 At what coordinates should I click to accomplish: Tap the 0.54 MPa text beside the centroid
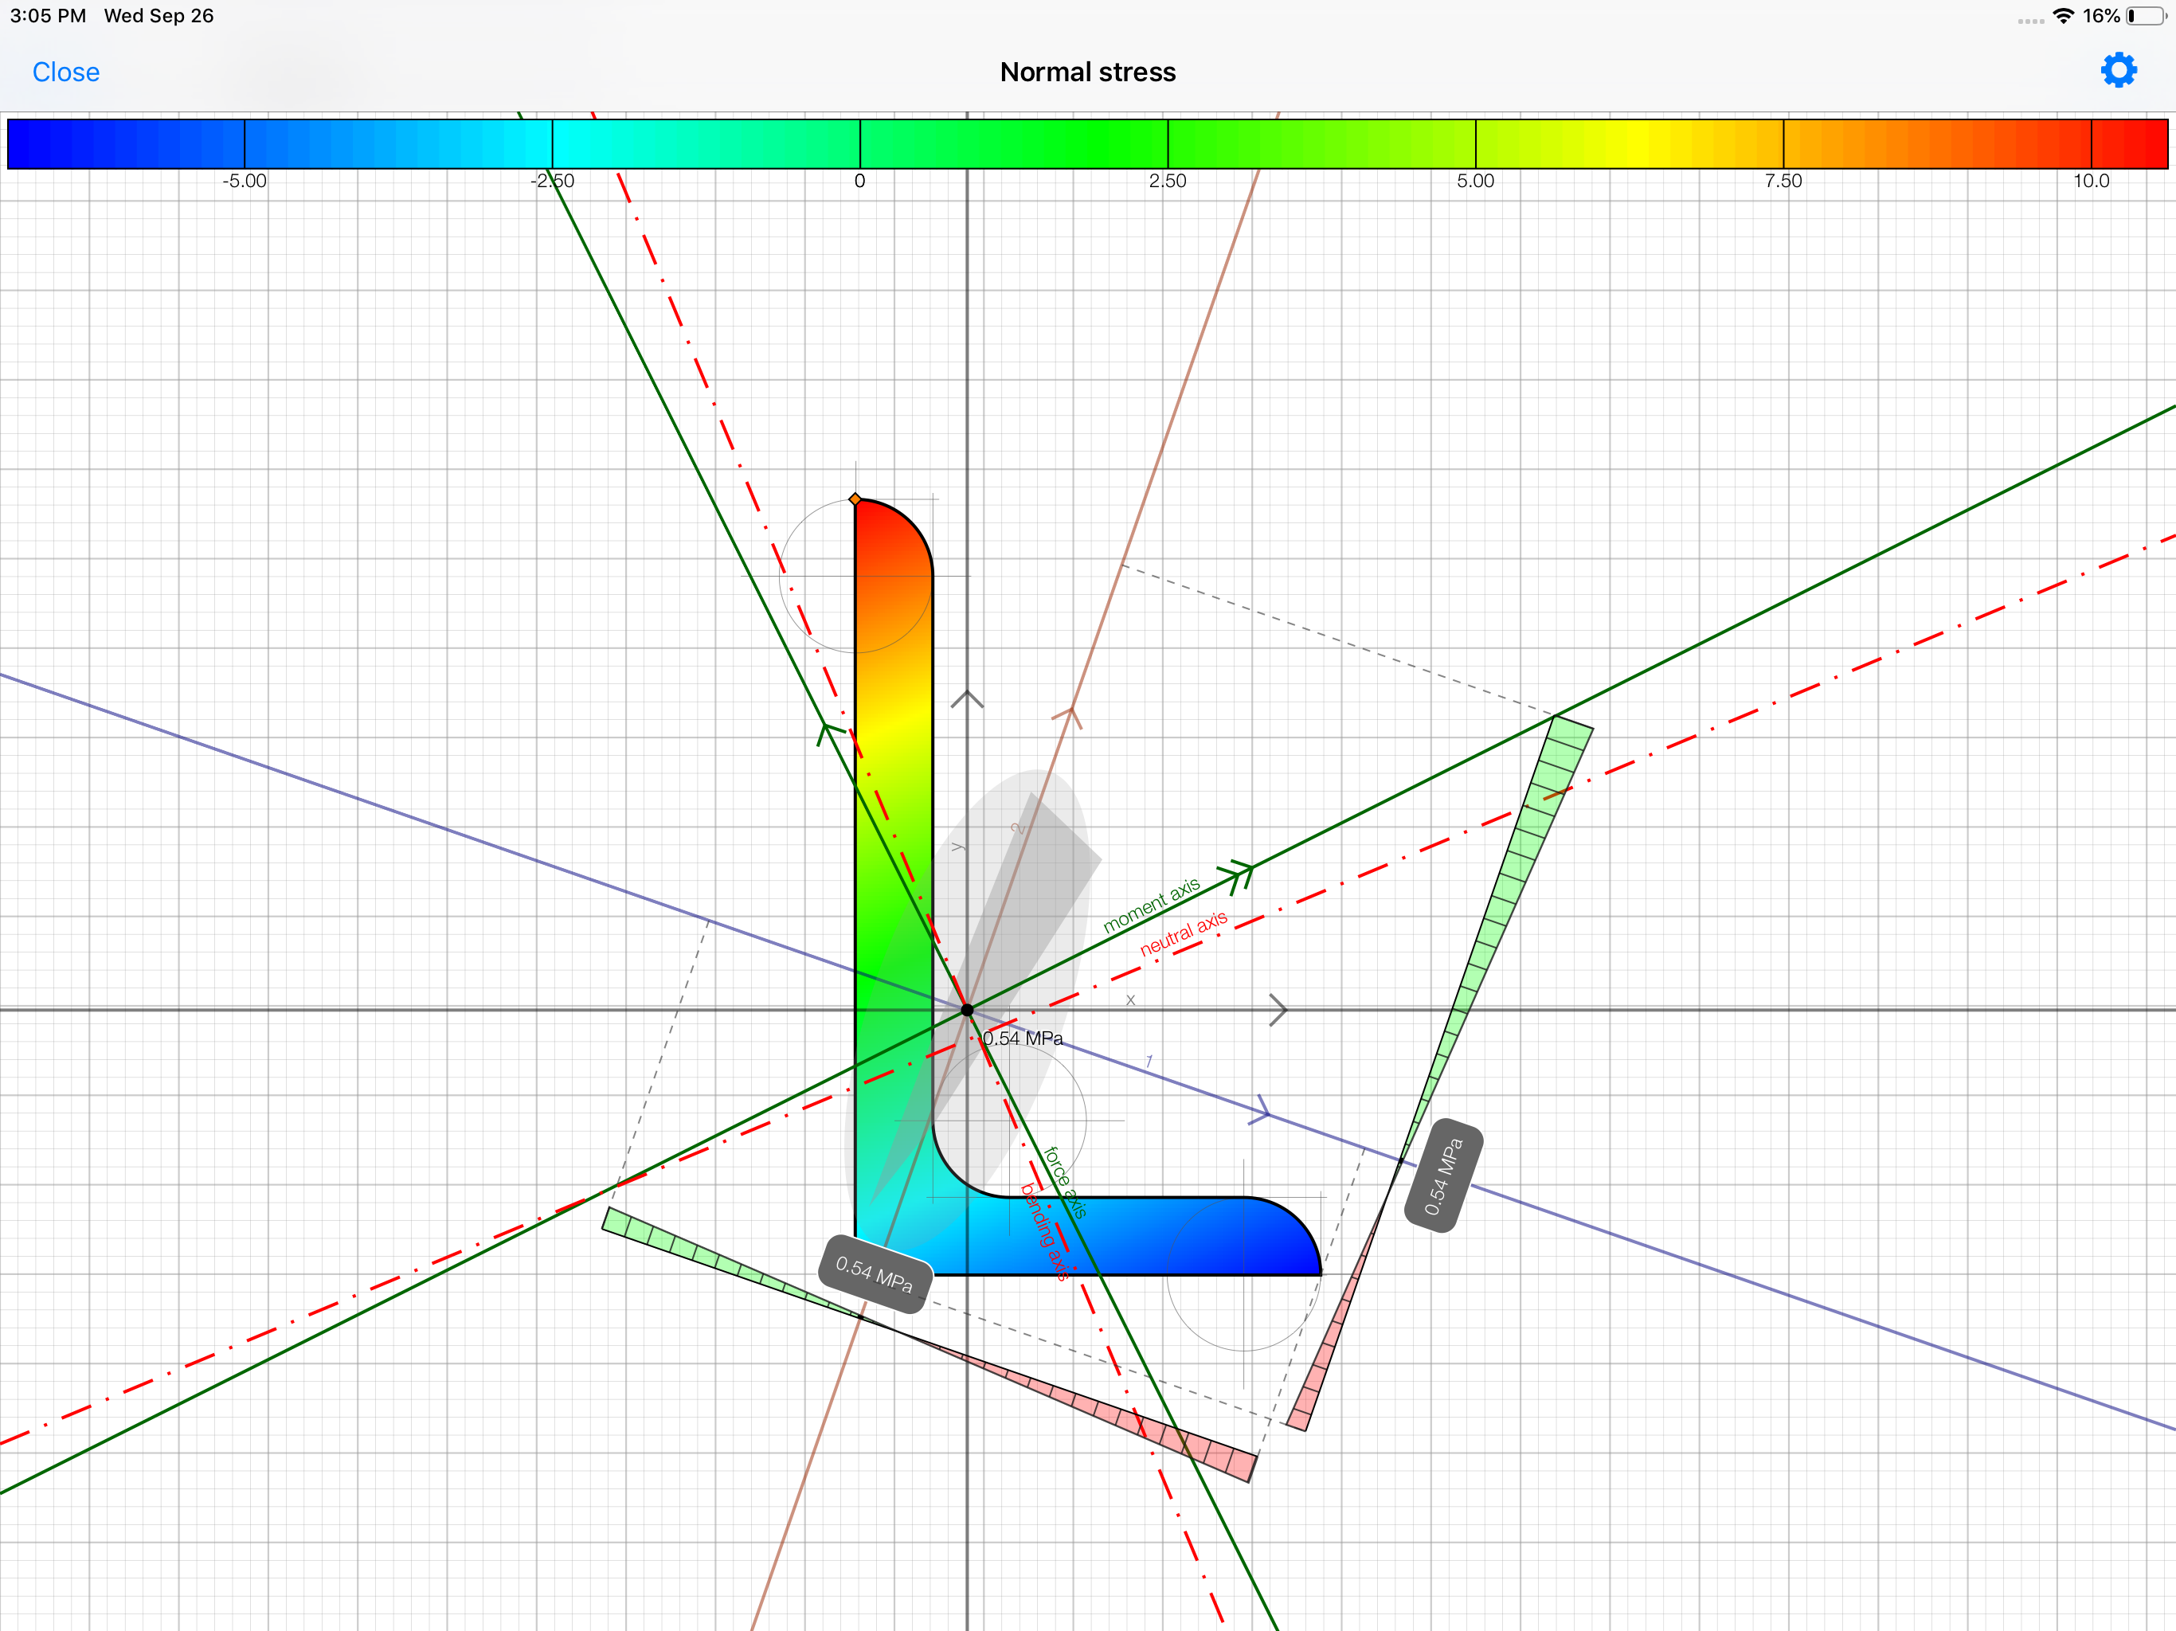point(1023,1038)
